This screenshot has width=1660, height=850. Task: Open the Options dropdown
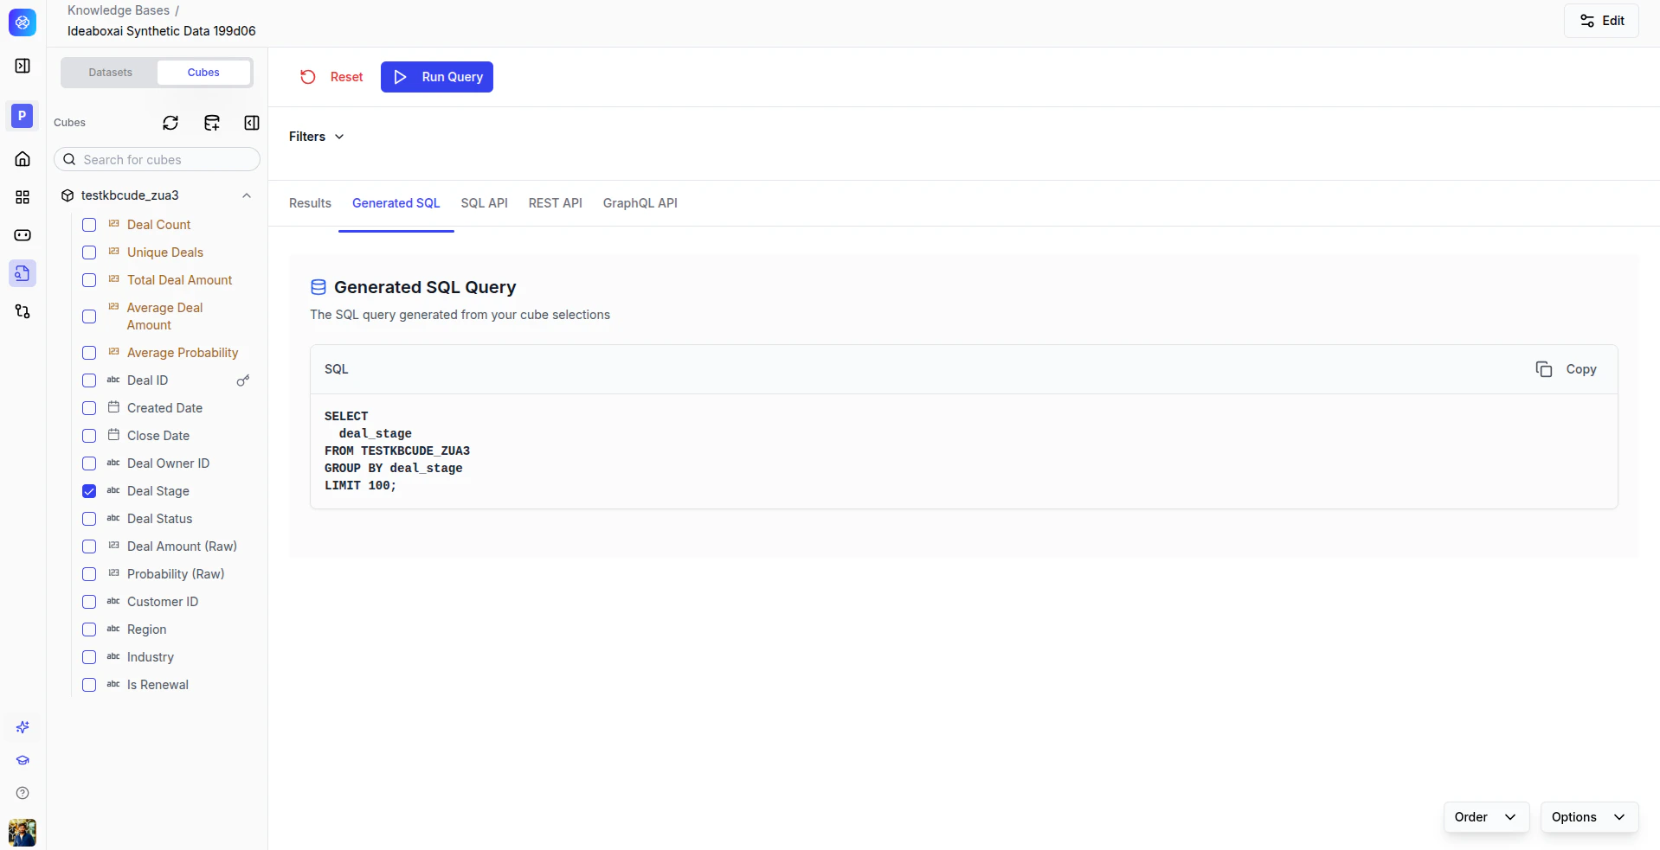1589,817
